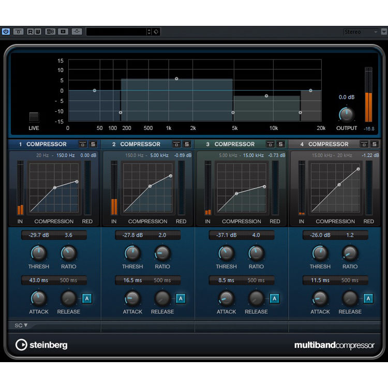388x388 pixels.
Task: Bypass band 2 compressor
Action: 176,144
